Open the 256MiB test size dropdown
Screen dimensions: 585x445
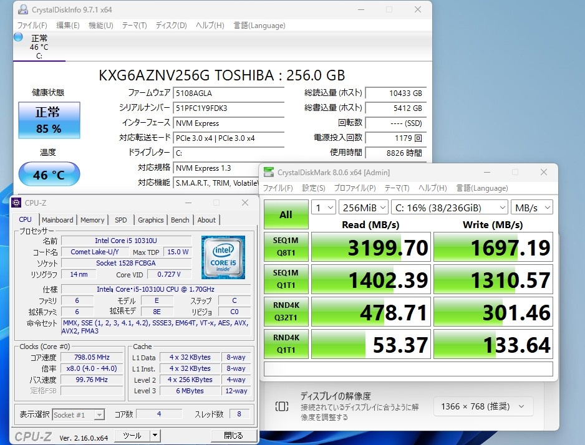[364, 208]
